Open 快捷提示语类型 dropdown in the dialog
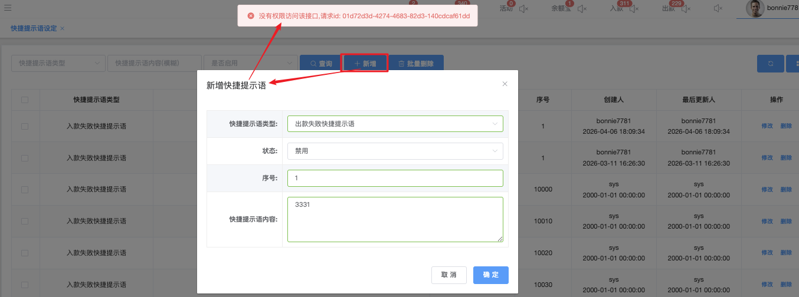 (395, 124)
